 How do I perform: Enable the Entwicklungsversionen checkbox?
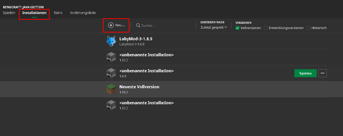click(266, 28)
